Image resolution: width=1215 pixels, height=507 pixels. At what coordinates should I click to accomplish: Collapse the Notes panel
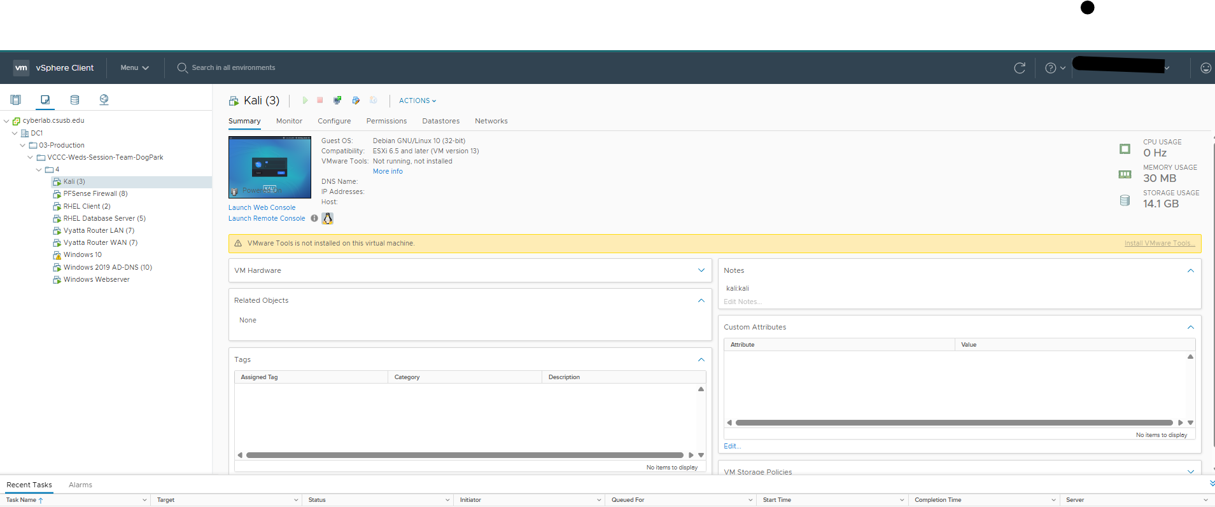point(1191,270)
